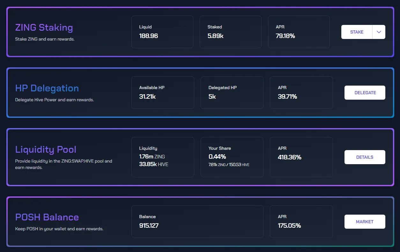Click the ZING:SWAP.HIVE pool description text
The width and height of the screenshot is (400, 252).
click(x=64, y=164)
